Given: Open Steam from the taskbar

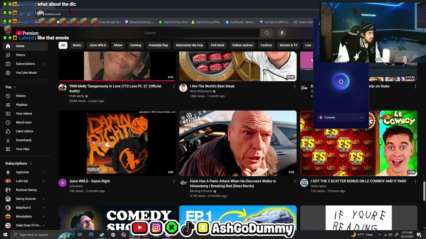Looking at the screenshot, I should pyautogui.click(x=102, y=235).
